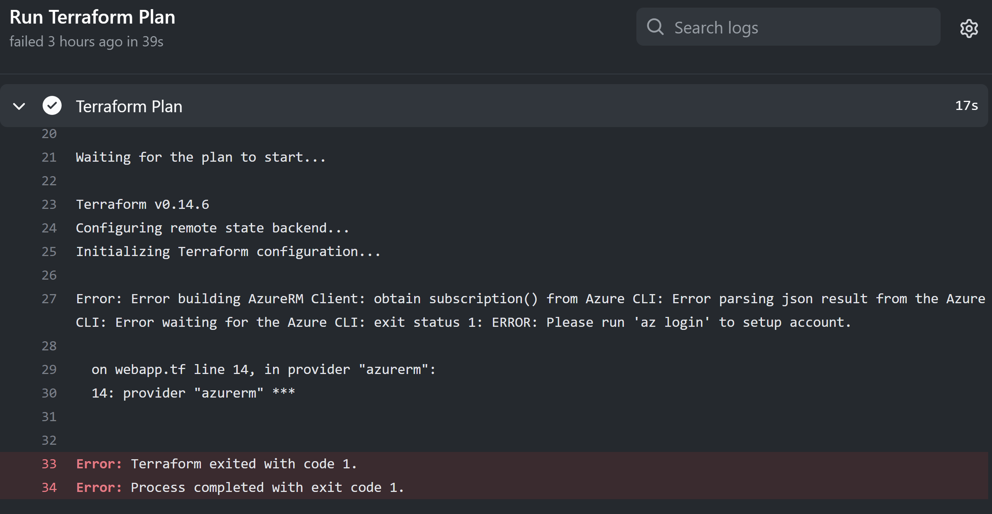
Task: Click 'on webapp.tf line 14' log line
Action: (x=263, y=369)
